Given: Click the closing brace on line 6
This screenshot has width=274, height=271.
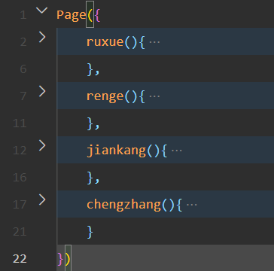Looking at the screenshot, I should (x=90, y=69).
